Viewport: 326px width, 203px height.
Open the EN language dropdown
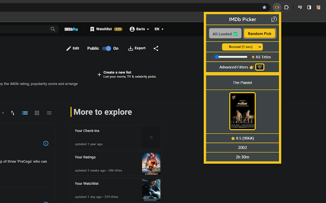(159, 29)
